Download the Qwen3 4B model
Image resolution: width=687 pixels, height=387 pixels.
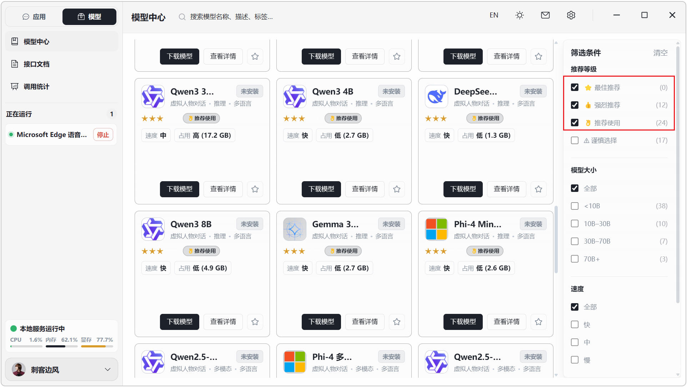pyautogui.click(x=321, y=189)
